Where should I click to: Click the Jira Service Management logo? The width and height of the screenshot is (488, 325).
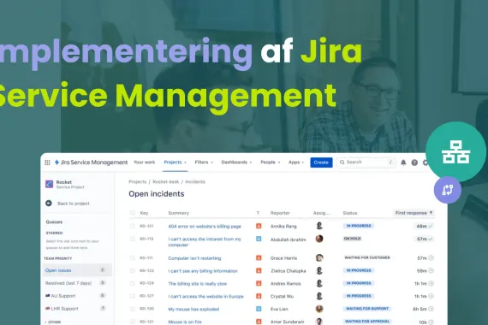(91, 162)
